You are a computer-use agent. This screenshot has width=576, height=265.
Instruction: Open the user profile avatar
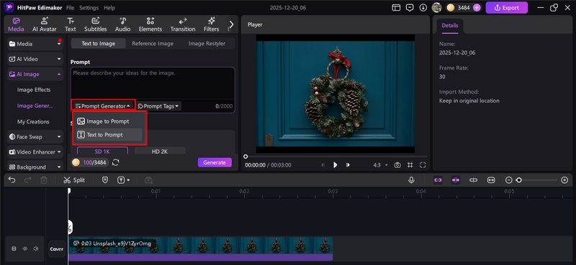436,7
